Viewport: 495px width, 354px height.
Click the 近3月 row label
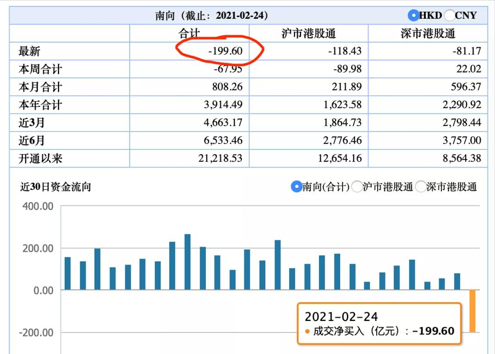pos(31,123)
